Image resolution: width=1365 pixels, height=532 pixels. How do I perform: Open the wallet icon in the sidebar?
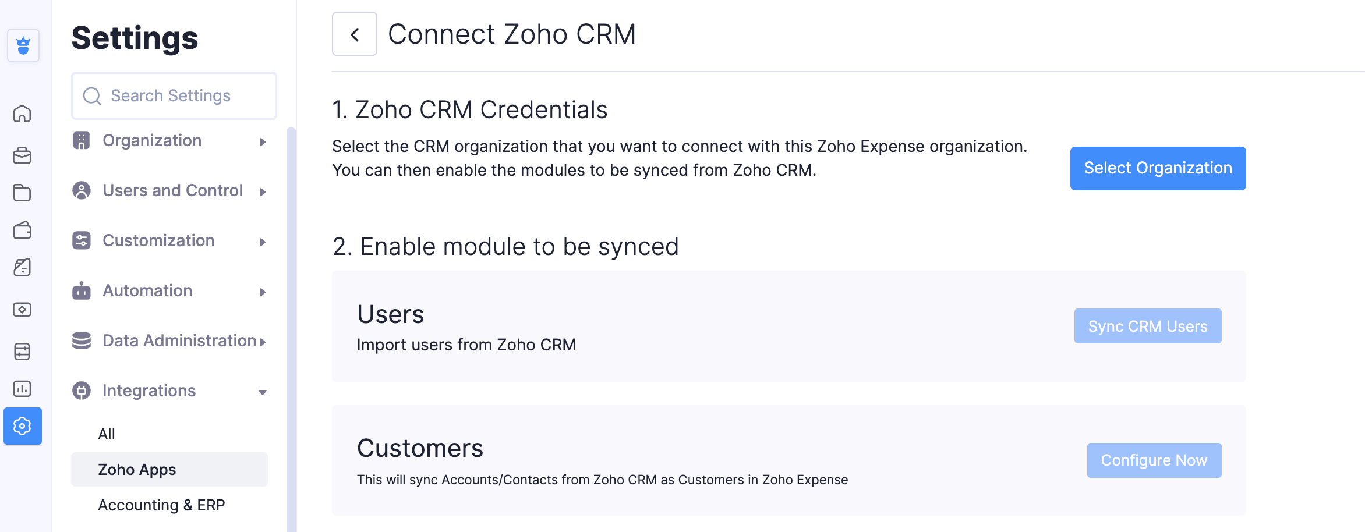(x=22, y=230)
